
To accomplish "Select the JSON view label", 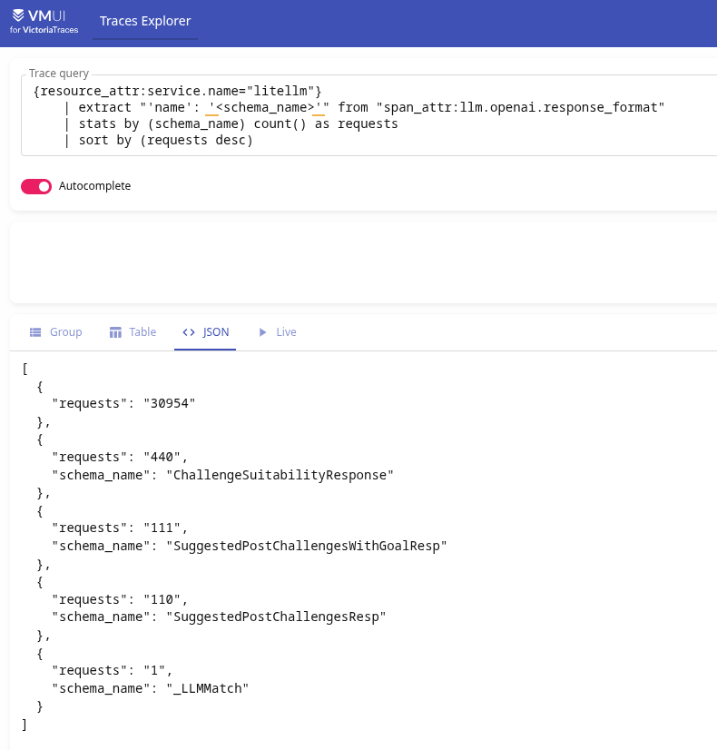I will 216,332.
